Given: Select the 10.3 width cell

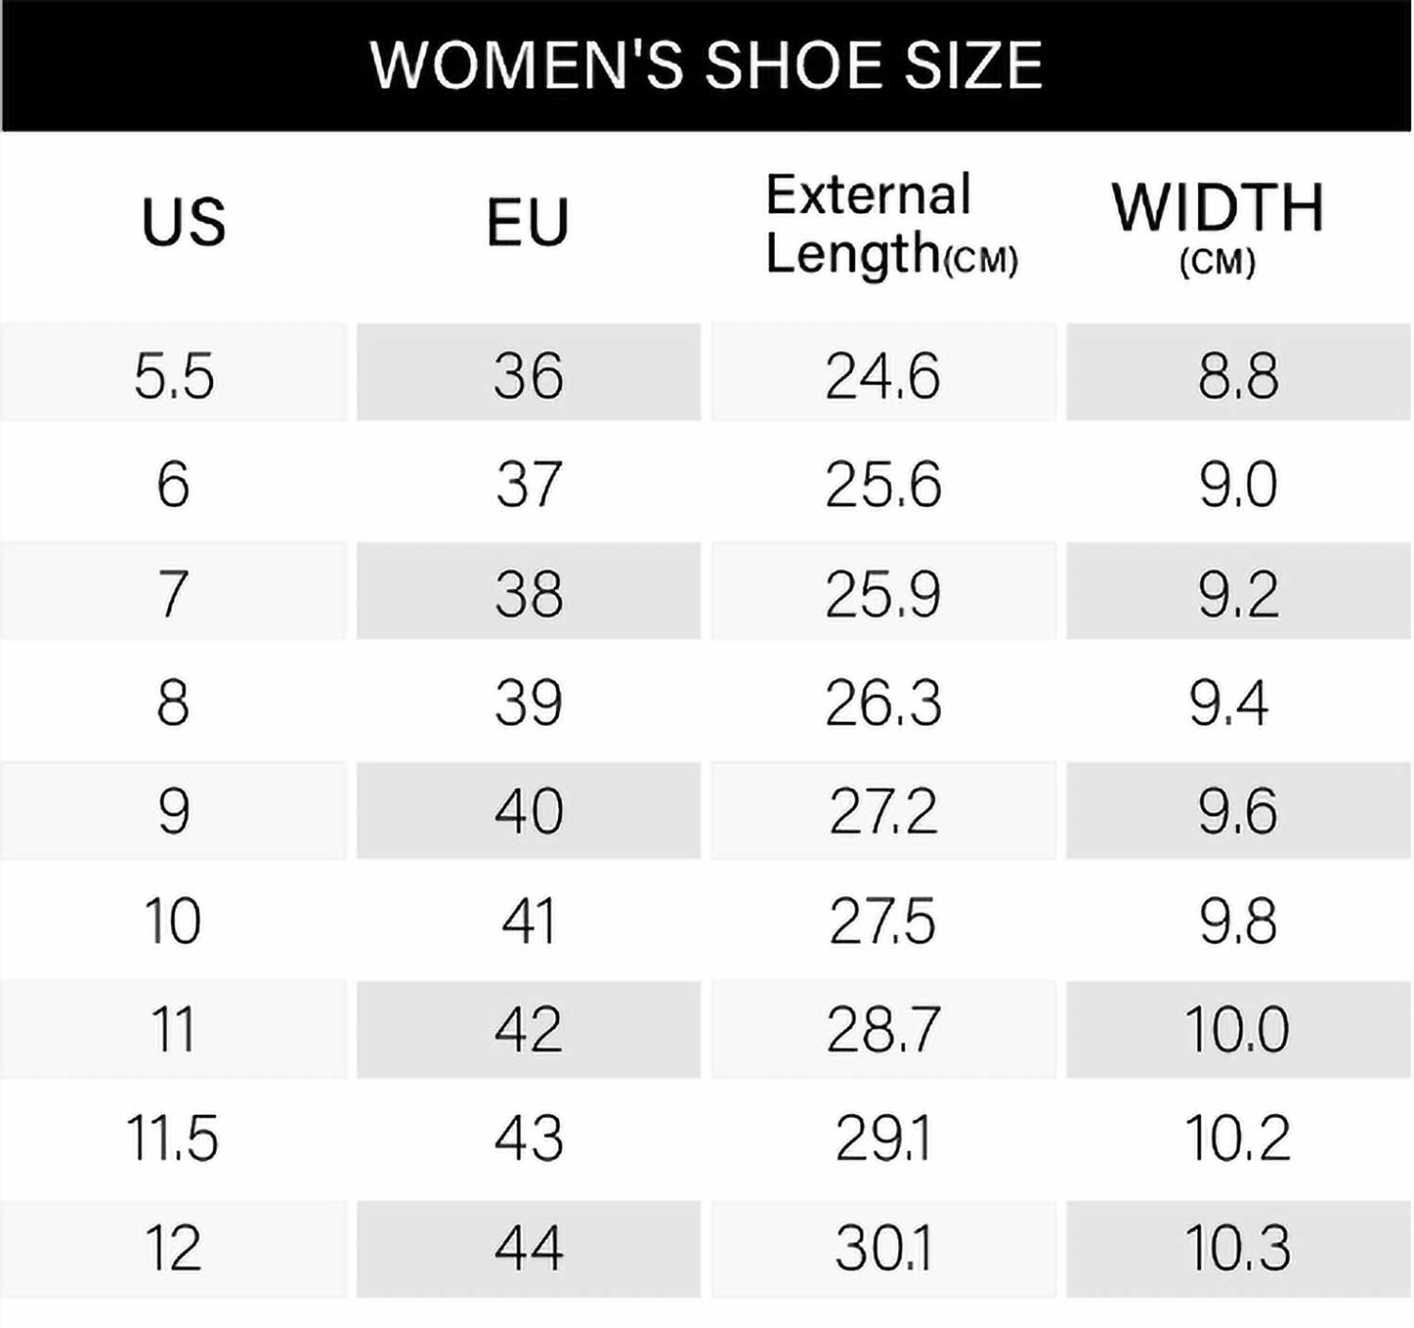Looking at the screenshot, I should tap(1238, 1247).
